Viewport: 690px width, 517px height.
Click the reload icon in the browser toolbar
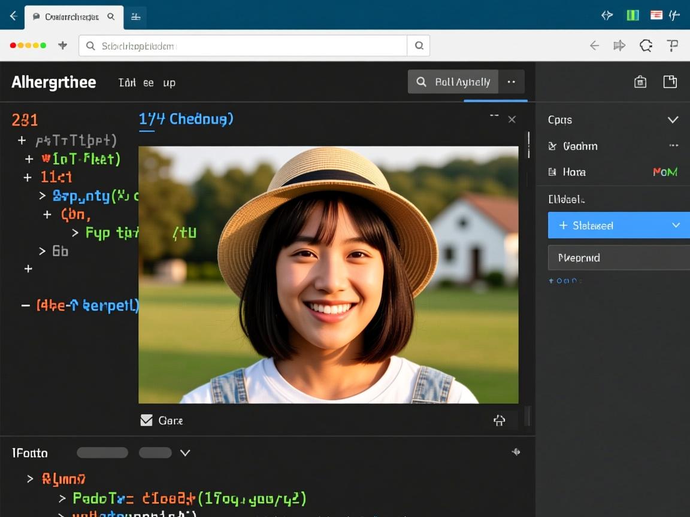tap(646, 45)
